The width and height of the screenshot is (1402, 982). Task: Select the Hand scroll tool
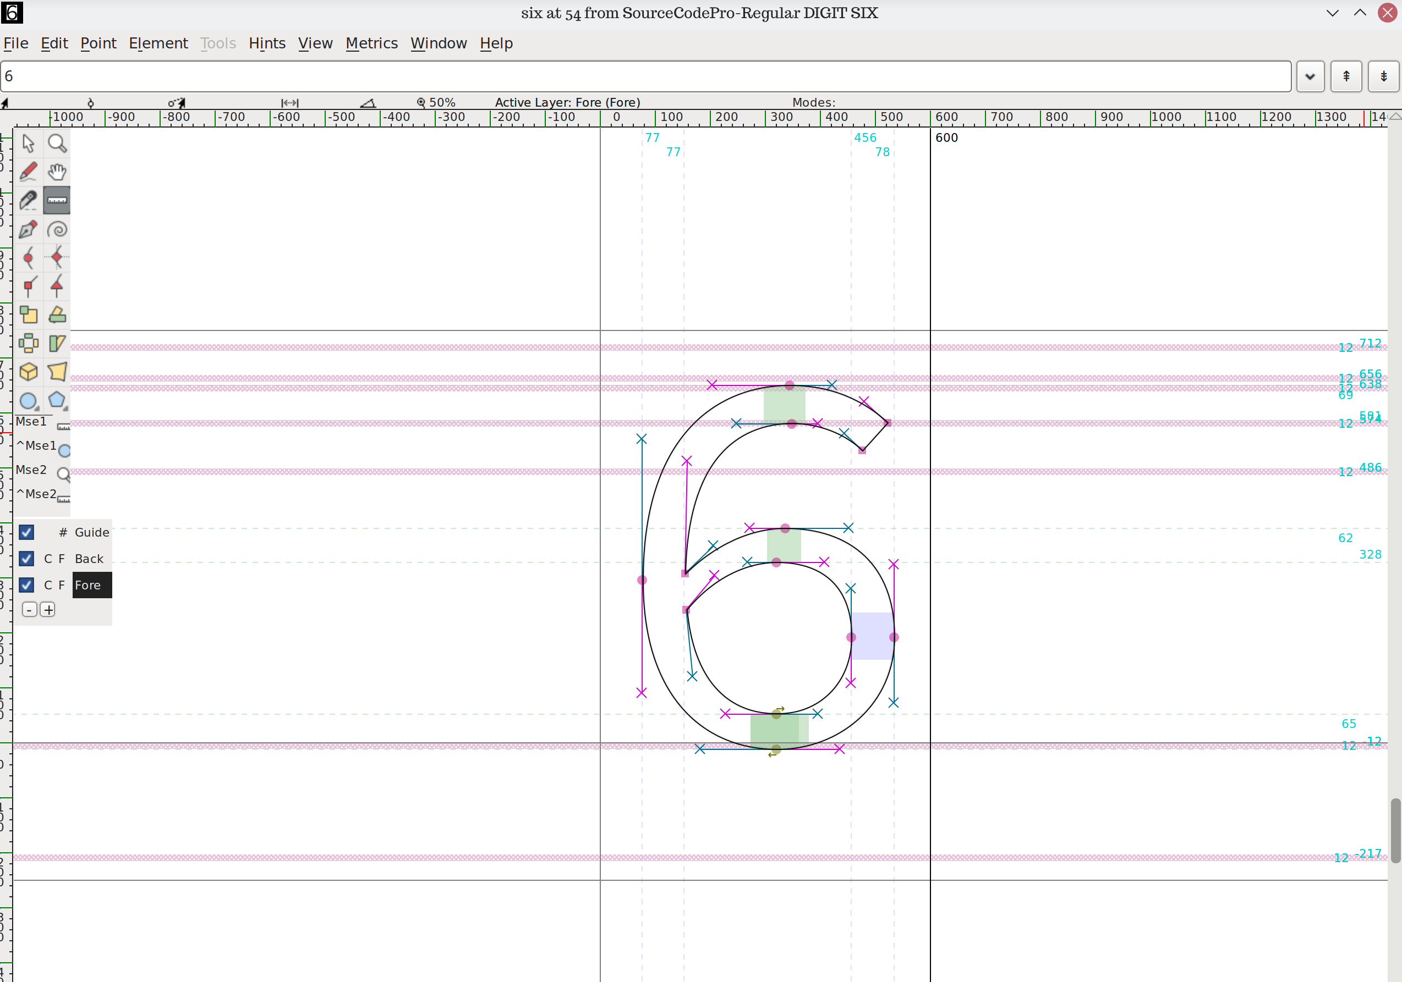coord(57,172)
